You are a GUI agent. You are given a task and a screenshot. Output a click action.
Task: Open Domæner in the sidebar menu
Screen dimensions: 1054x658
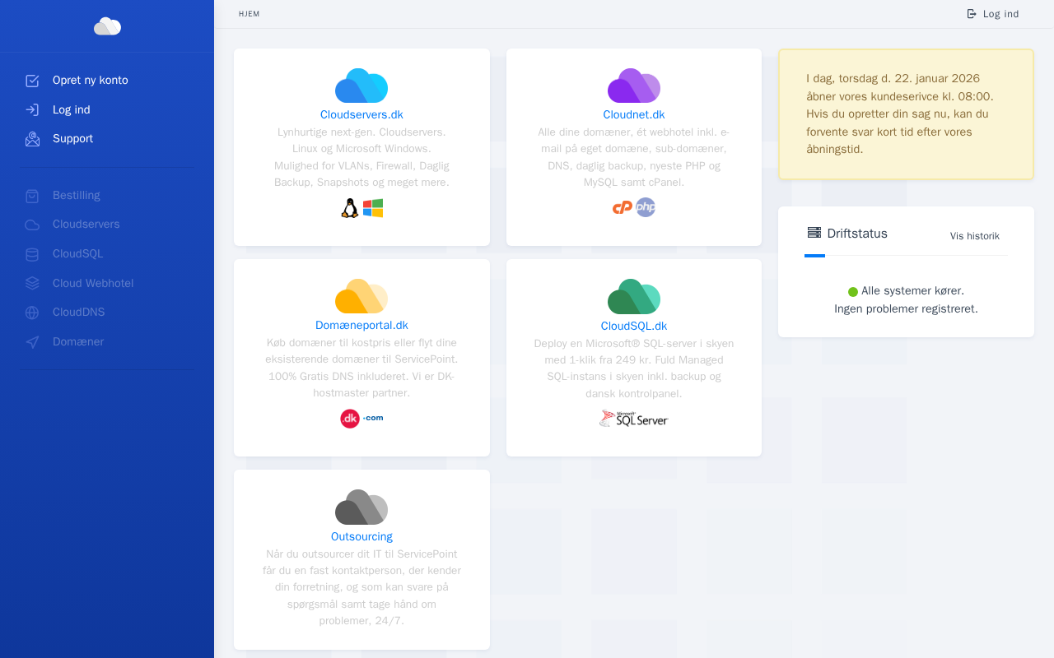click(x=78, y=342)
